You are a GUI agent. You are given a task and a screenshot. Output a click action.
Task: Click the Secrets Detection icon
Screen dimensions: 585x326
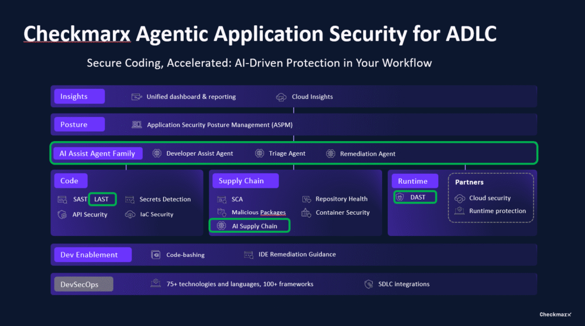coord(130,200)
